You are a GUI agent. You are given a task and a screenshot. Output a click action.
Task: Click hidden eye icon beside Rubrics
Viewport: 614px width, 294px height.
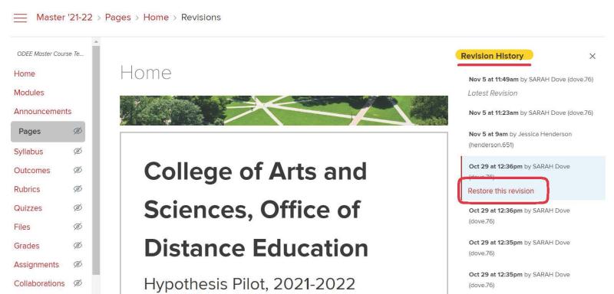point(78,189)
